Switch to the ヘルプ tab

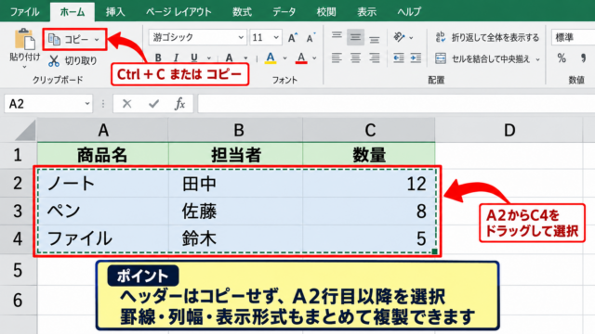[409, 12]
